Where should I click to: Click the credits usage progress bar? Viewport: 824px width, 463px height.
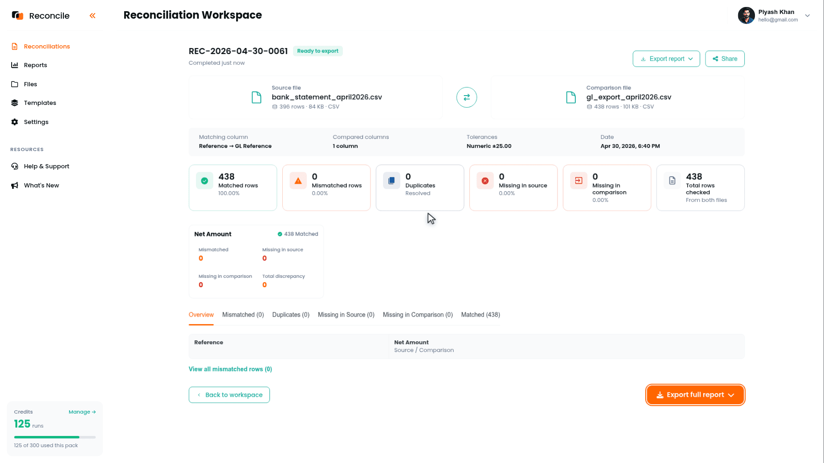tap(55, 437)
